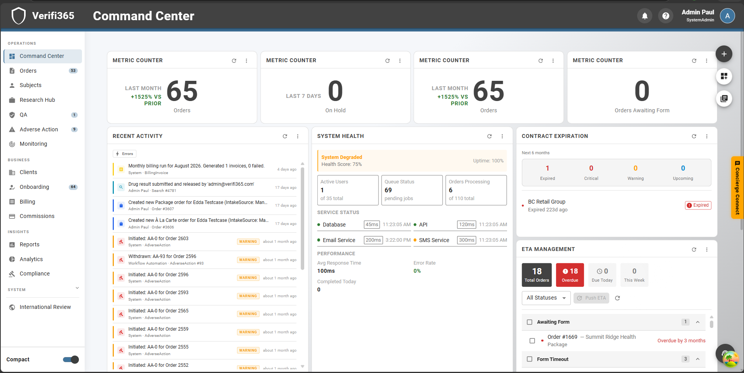Filter ETA by Overdue tile
The height and width of the screenshot is (373, 744).
(x=570, y=275)
